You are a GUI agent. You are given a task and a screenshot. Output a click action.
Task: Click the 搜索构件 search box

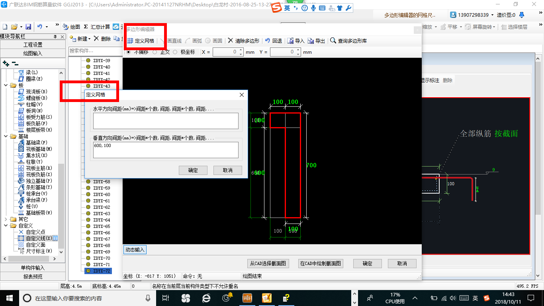point(95,51)
